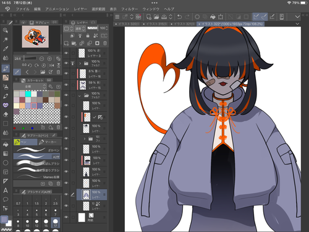This screenshot has width=309, height=232.
Task: Hide レイヤー 16 layer with eye icon
Action: point(66,74)
